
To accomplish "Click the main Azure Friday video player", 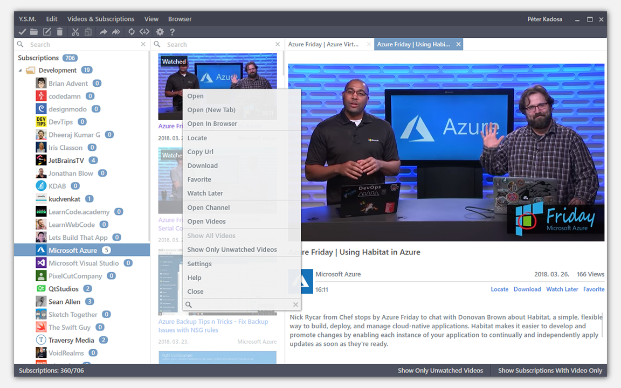I will pos(446,153).
